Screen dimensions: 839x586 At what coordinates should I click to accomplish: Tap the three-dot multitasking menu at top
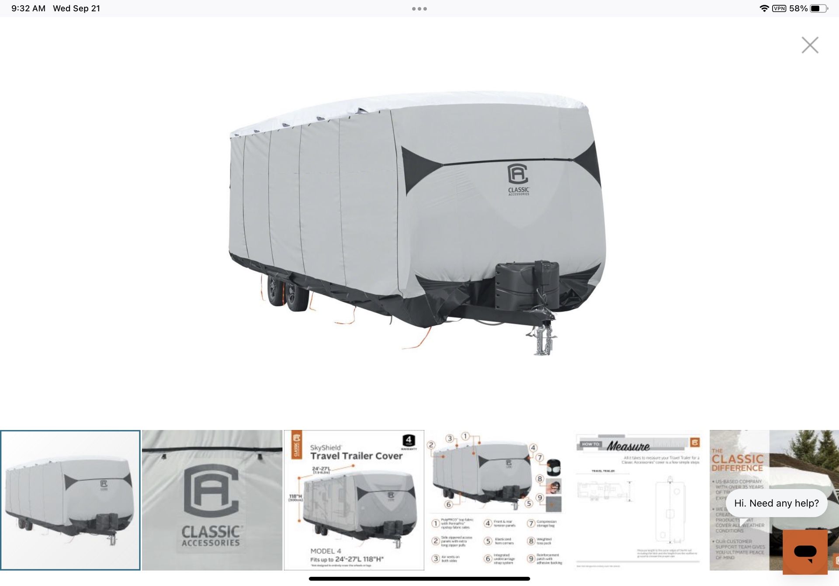click(419, 9)
